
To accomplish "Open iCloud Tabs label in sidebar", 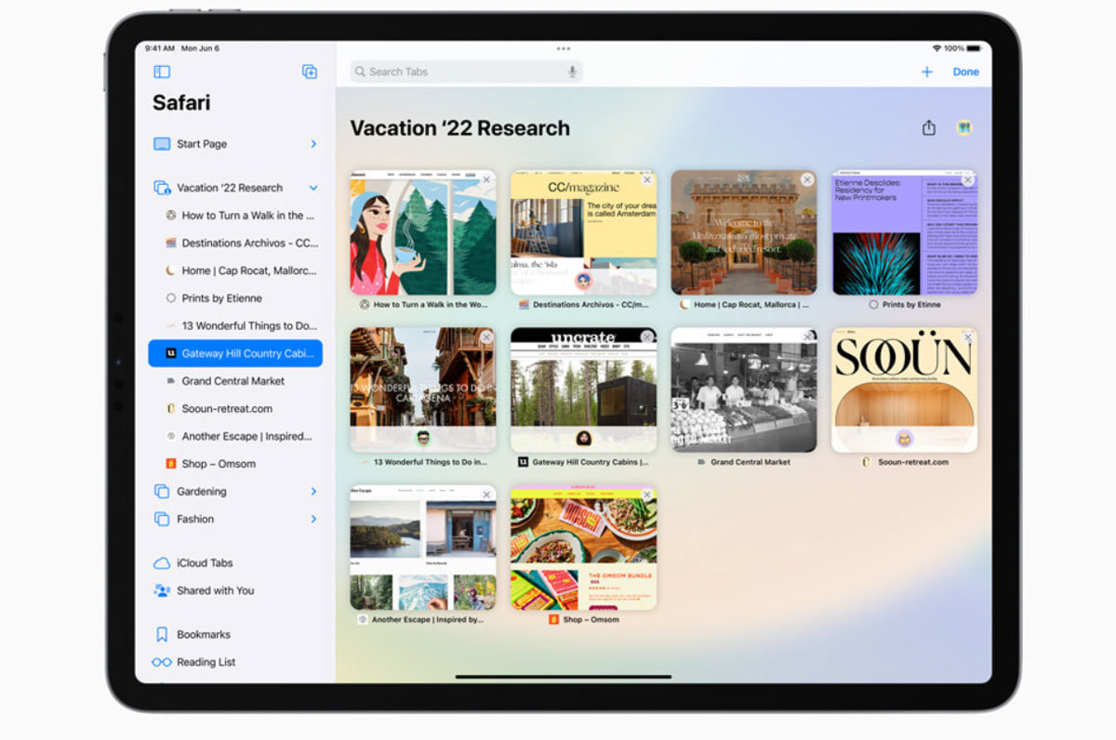I will tap(205, 563).
